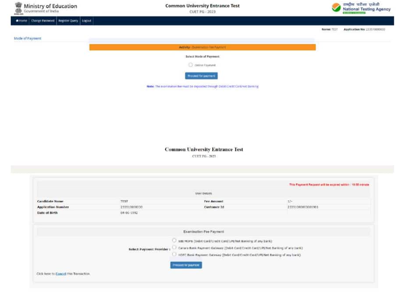This screenshot has height=292, width=412.
Task: Click the Common University Entrance Test heading
Action: [x=202, y=6]
